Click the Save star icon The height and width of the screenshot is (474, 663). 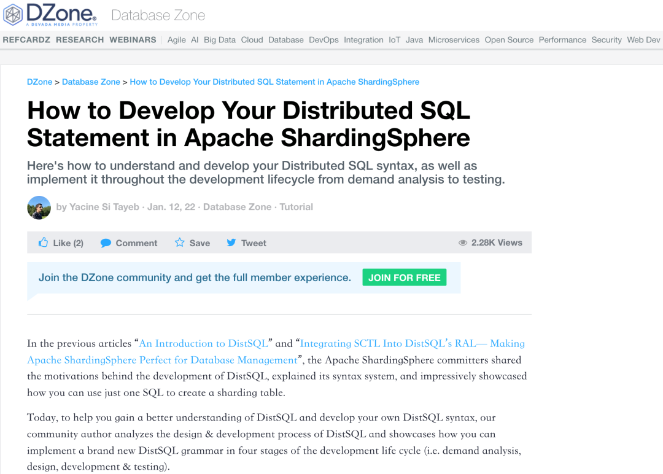180,243
